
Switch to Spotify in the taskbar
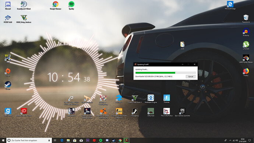pos(100,140)
